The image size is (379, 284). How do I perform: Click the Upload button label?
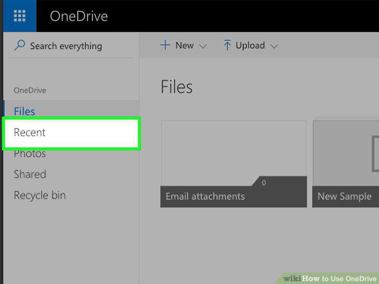(250, 45)
